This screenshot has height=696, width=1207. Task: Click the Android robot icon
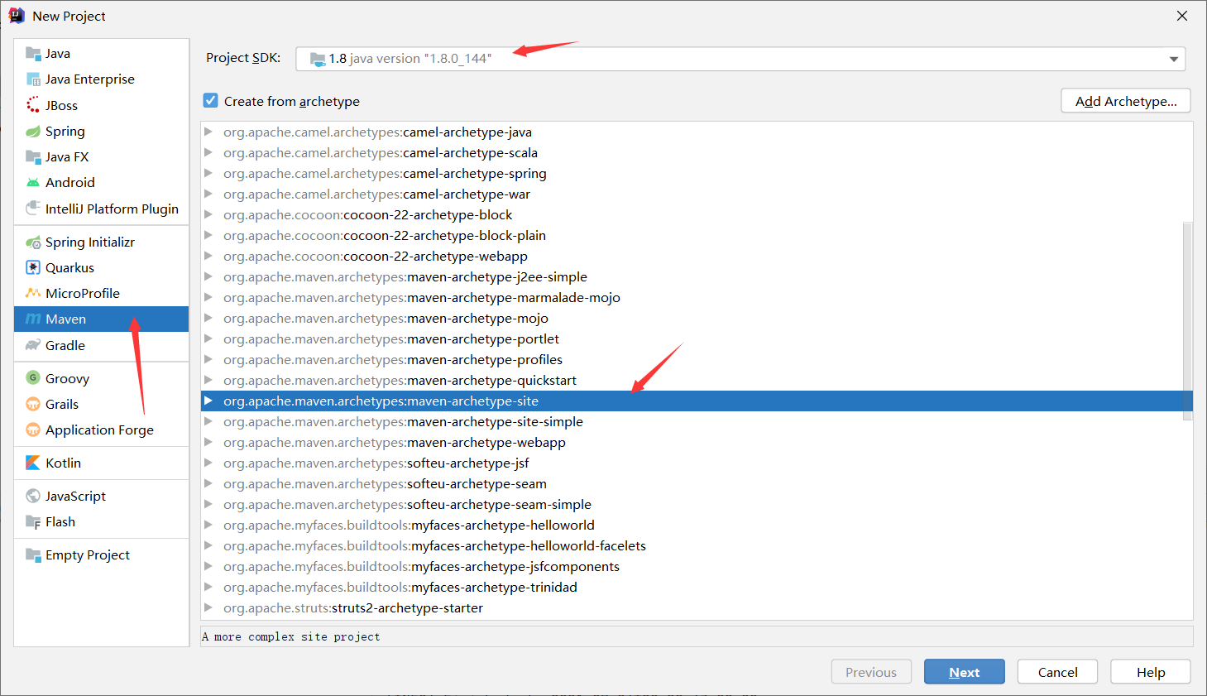[x=33, y=183]
